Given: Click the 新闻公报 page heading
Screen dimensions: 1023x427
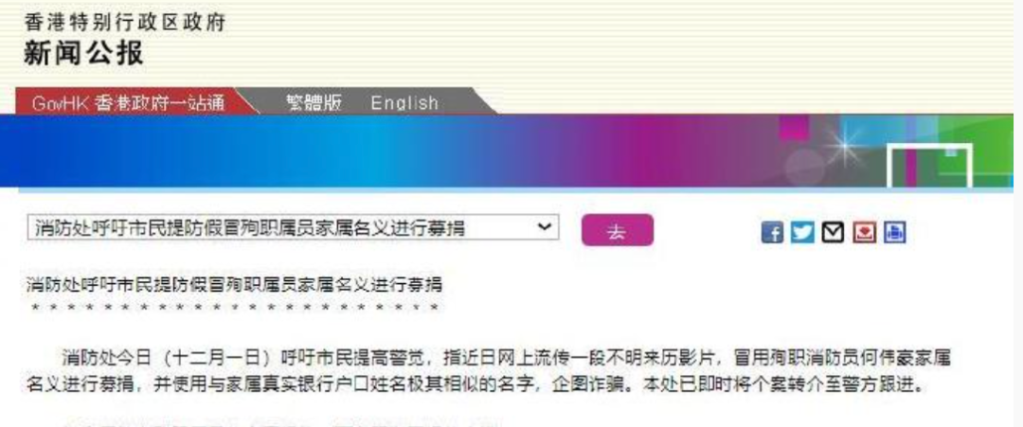Looking at the screenshot, I should click(x=83, y=53).
